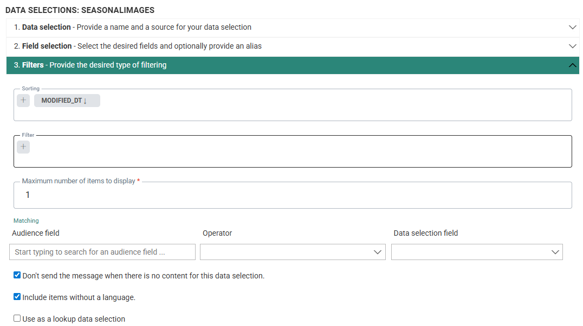The width and height of the screenshot is (583, 326).
Task: Uncheck the don't send message when no content checkbox
Action: point(17,275)
